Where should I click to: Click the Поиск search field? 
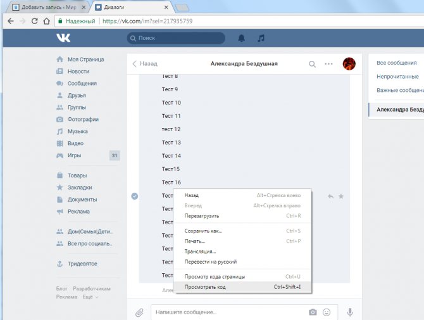tap(176, 38)
